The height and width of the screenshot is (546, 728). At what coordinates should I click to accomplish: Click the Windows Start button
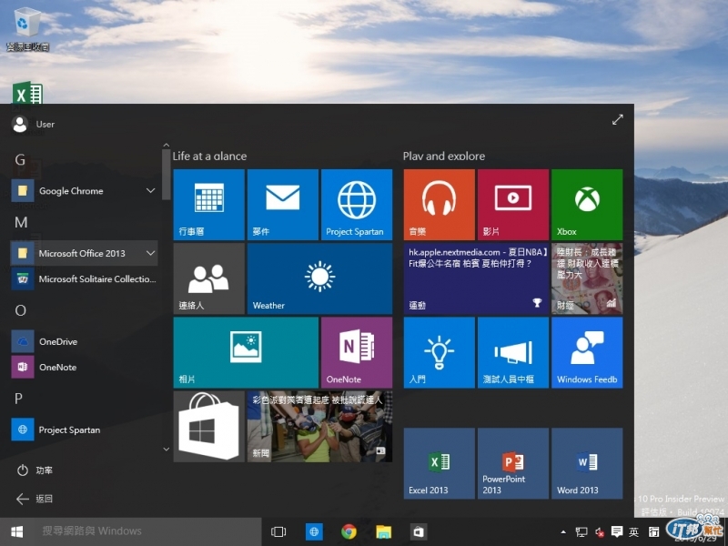(x=17, y=531)
